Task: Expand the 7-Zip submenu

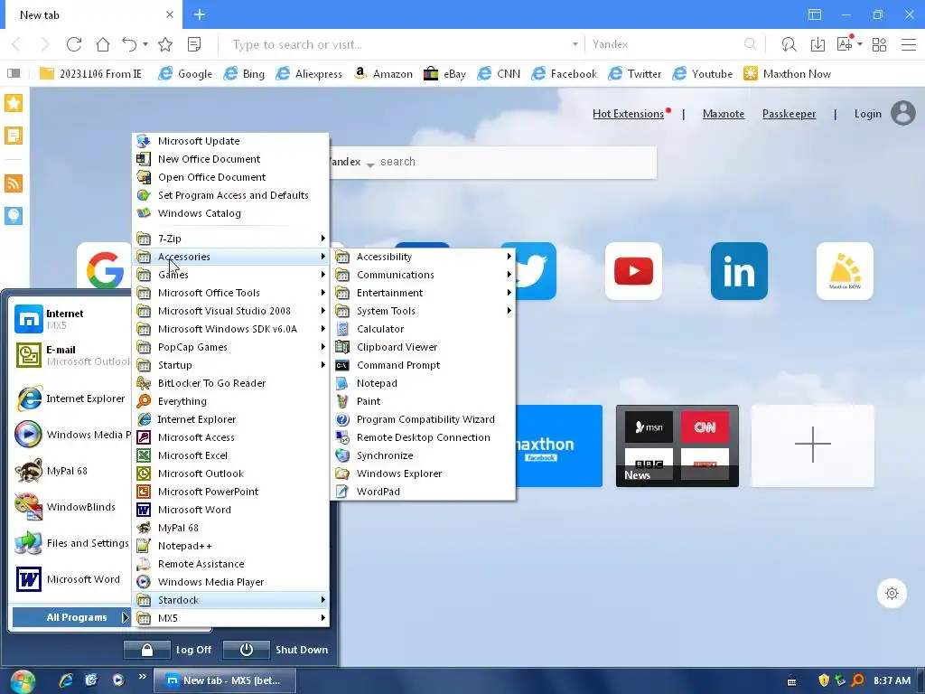Action: 230,239
